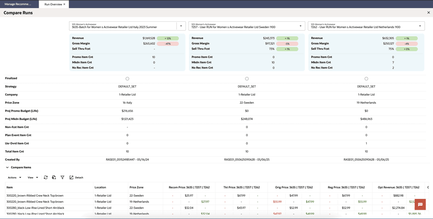The width and height of the screenshot is (433, 219).
Task: Choose the Finalized radio for run 7262 Netherlands
Action: [366, 79]
